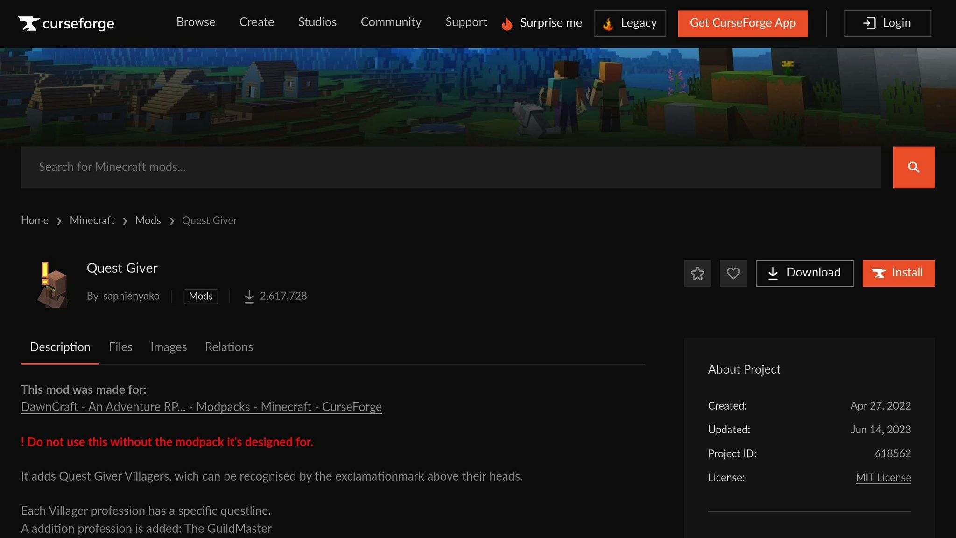Click the Quest Giver villager thumbnail
Viewport: 956px width, 538px height.
point(52,284)
